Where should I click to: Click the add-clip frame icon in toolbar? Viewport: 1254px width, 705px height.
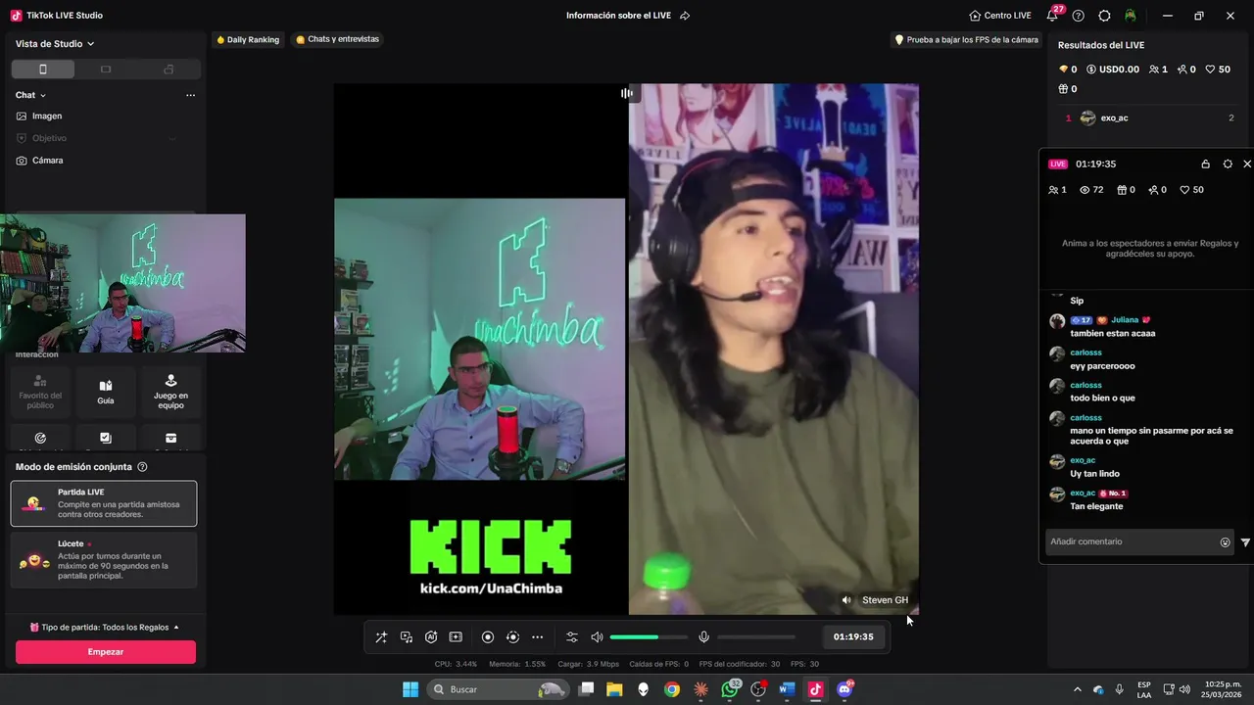(x=456, y=636)
